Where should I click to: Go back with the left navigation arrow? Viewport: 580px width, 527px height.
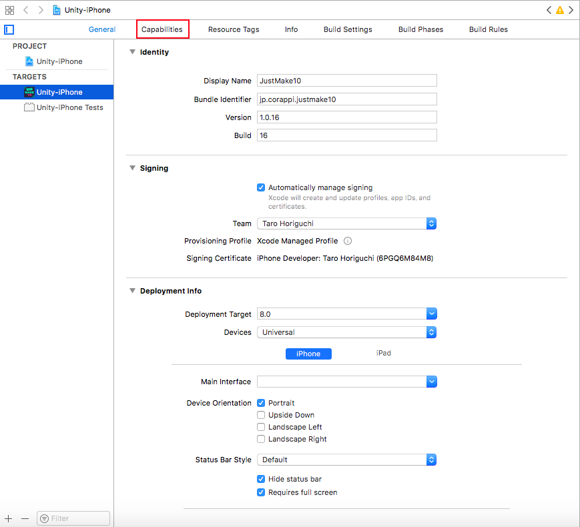[x=26, y=10]
